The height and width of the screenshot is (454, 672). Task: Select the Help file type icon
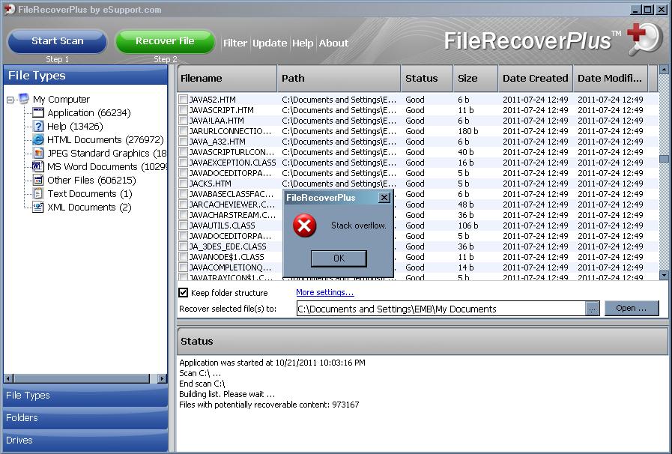point(38,127)
